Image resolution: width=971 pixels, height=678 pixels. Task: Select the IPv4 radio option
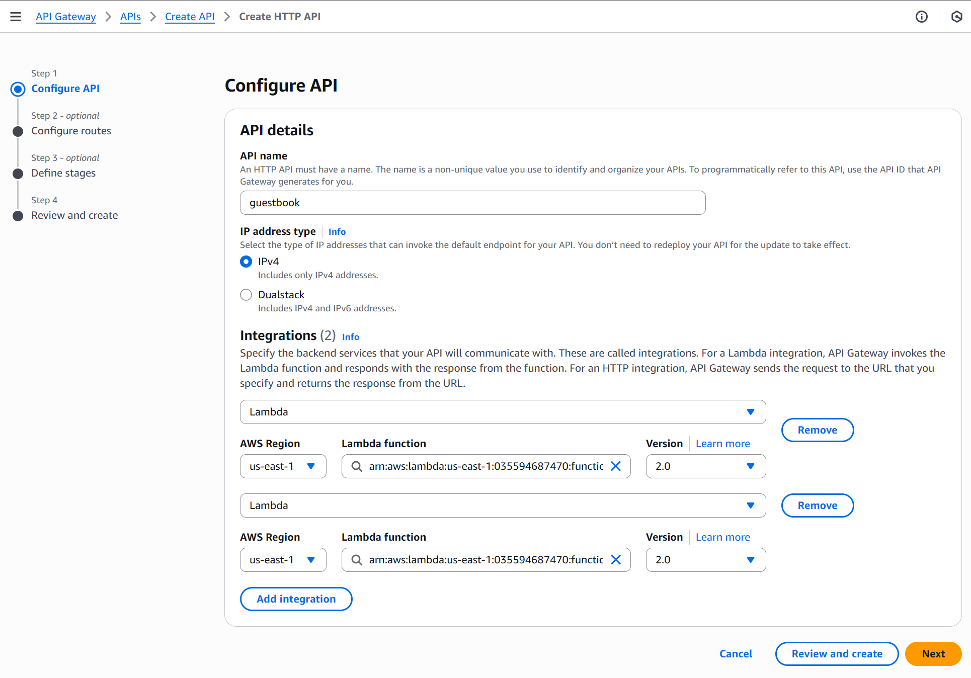(x=246, y=262)
